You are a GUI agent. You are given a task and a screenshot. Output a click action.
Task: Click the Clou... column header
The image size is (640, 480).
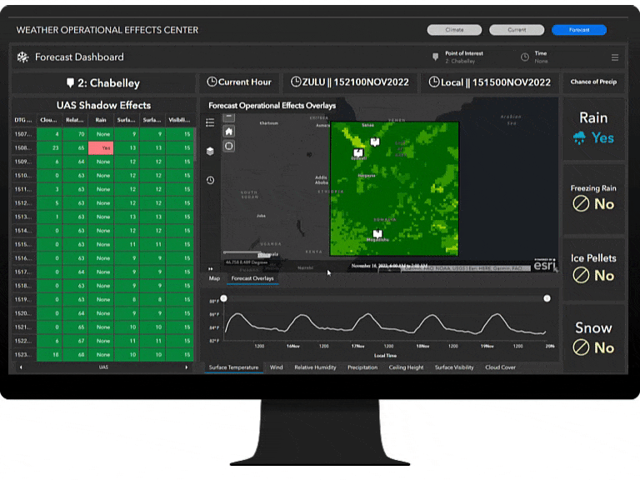point(48,120)
